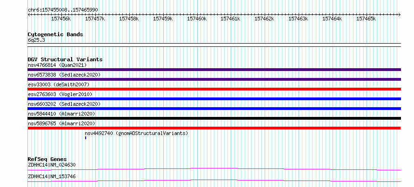Click the nsv4766814 (Quan2021) label
Viewport: 414px width, 187px height.
point(57,65)
